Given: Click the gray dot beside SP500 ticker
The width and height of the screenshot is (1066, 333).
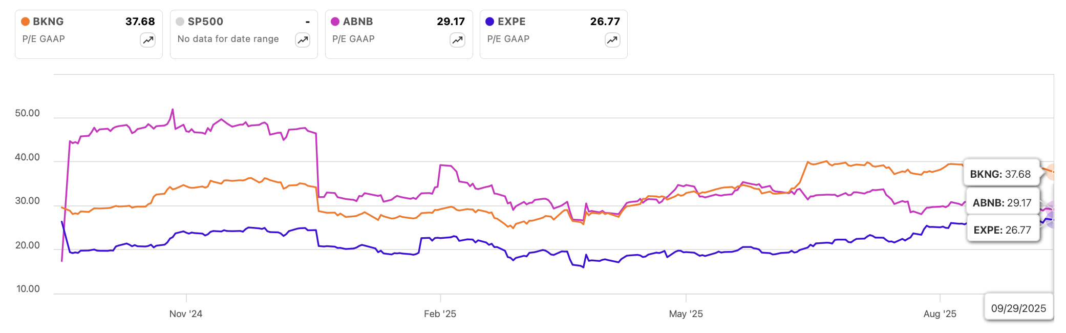Looking at the screenshot, I should (180, 22).
